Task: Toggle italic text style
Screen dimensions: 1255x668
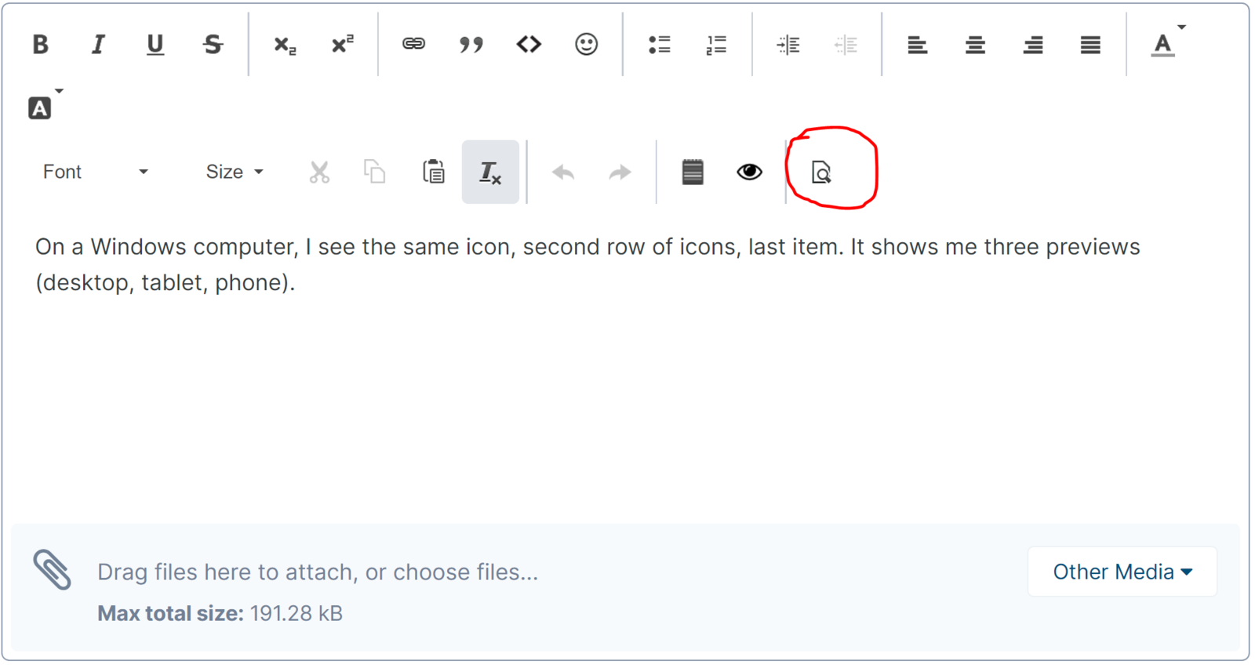Action: click(97, 45)
